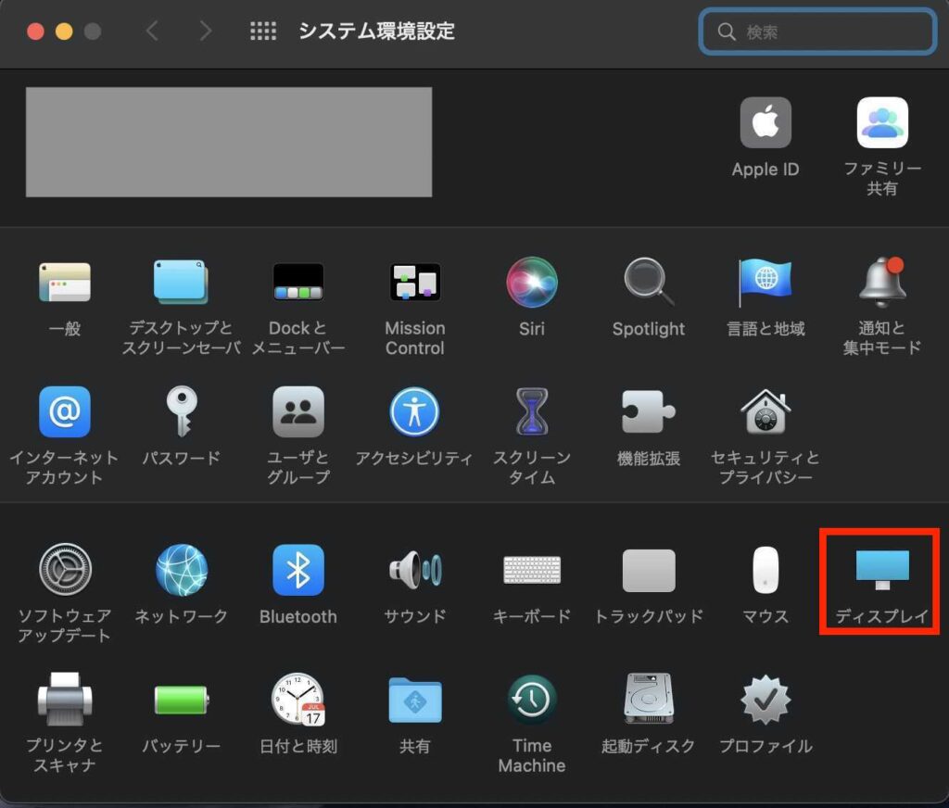Image resolution: width=949 pixels, height=808 pixels.
Task: Open 通知と集中モード settings
Action: [882, 282]
